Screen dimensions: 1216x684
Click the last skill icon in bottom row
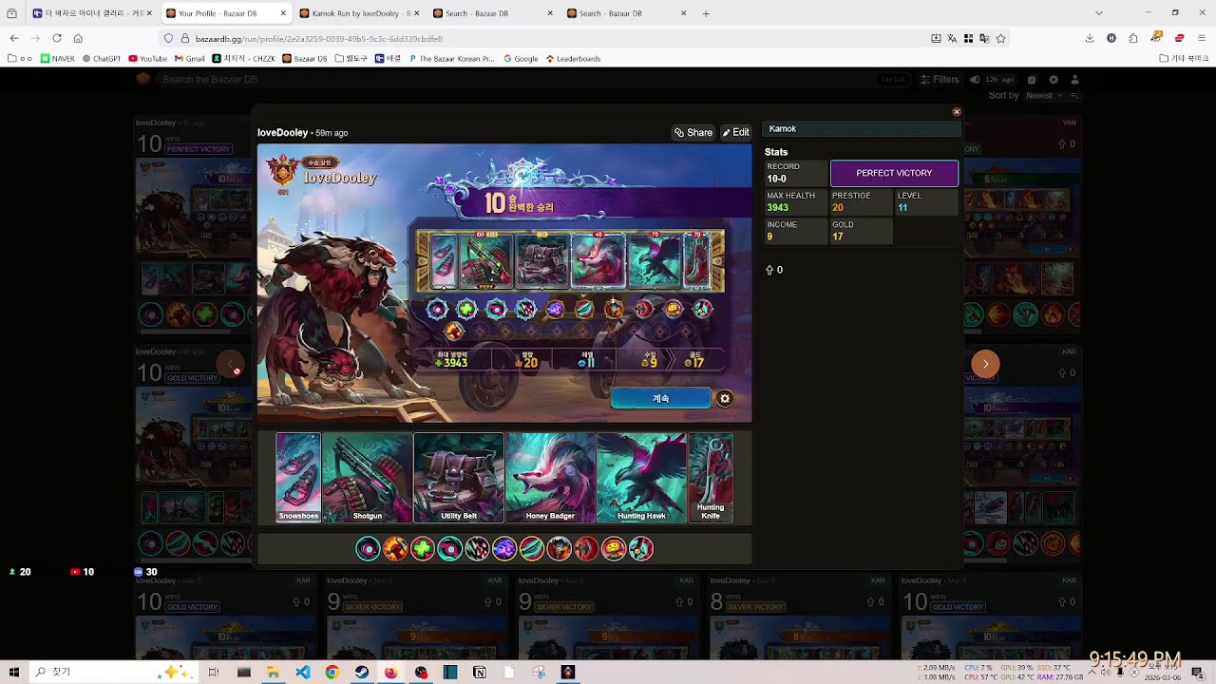(x=641, y=548)
